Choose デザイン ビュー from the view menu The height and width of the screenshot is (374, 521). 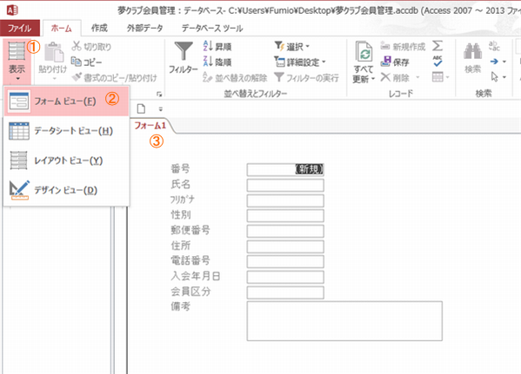click(x=66, y=190)
